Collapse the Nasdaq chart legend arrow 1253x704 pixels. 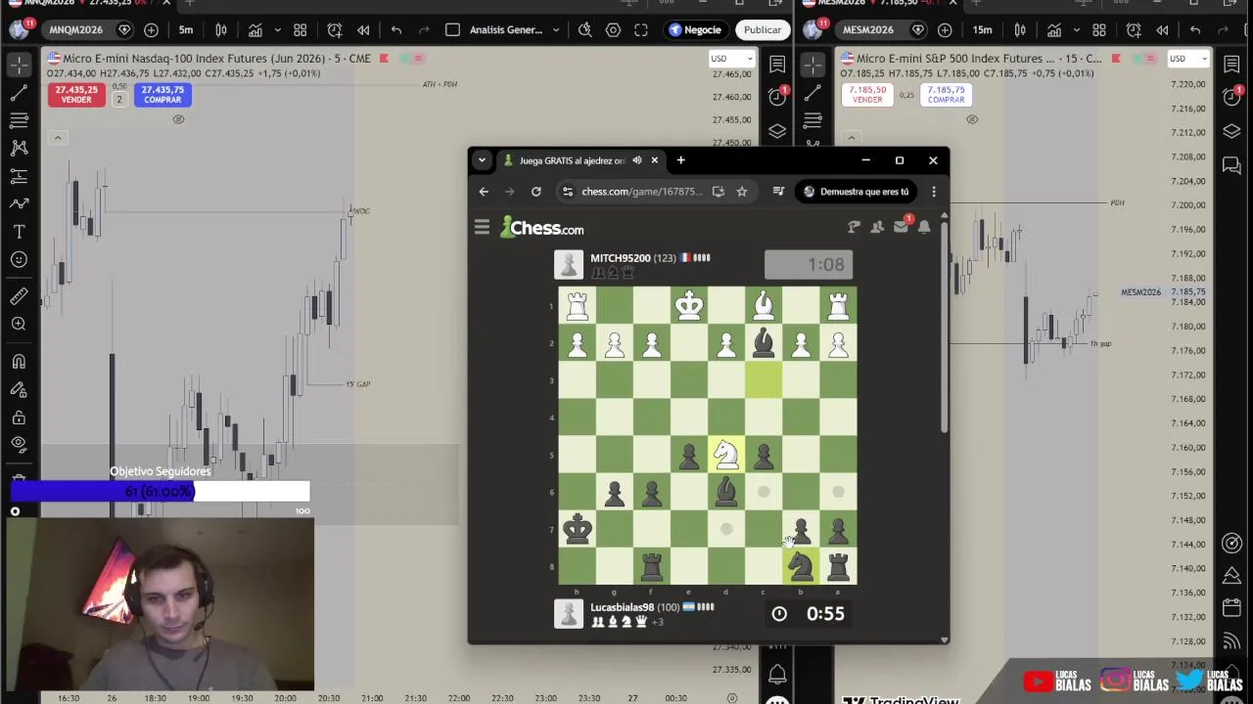[x=58, y=138]
